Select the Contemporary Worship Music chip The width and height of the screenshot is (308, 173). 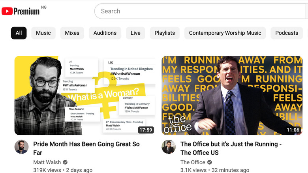point(225,33)
